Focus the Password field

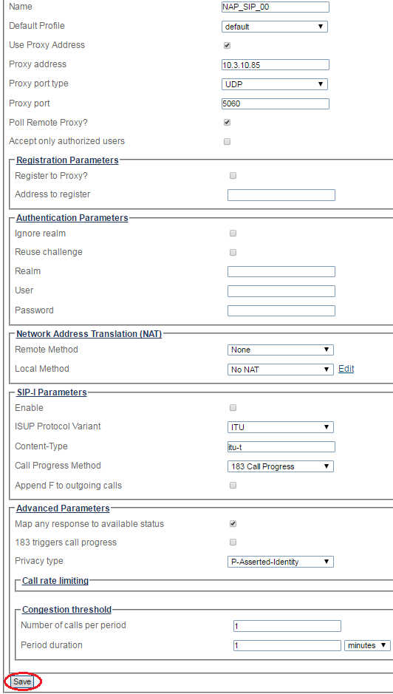pyautogui.click(x=281, y=310)
